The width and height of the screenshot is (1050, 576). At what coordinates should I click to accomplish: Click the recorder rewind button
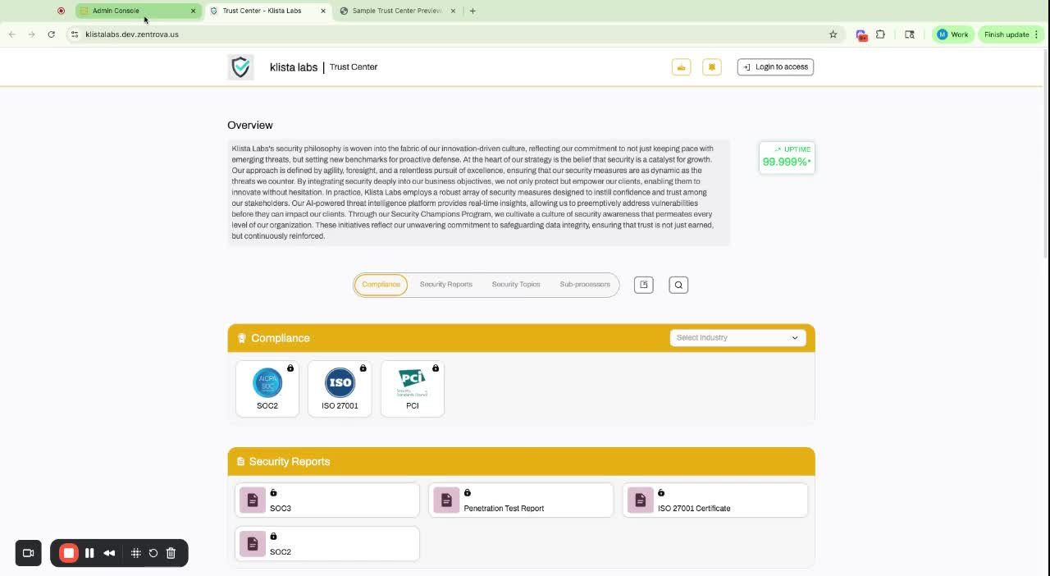[109, 553]
